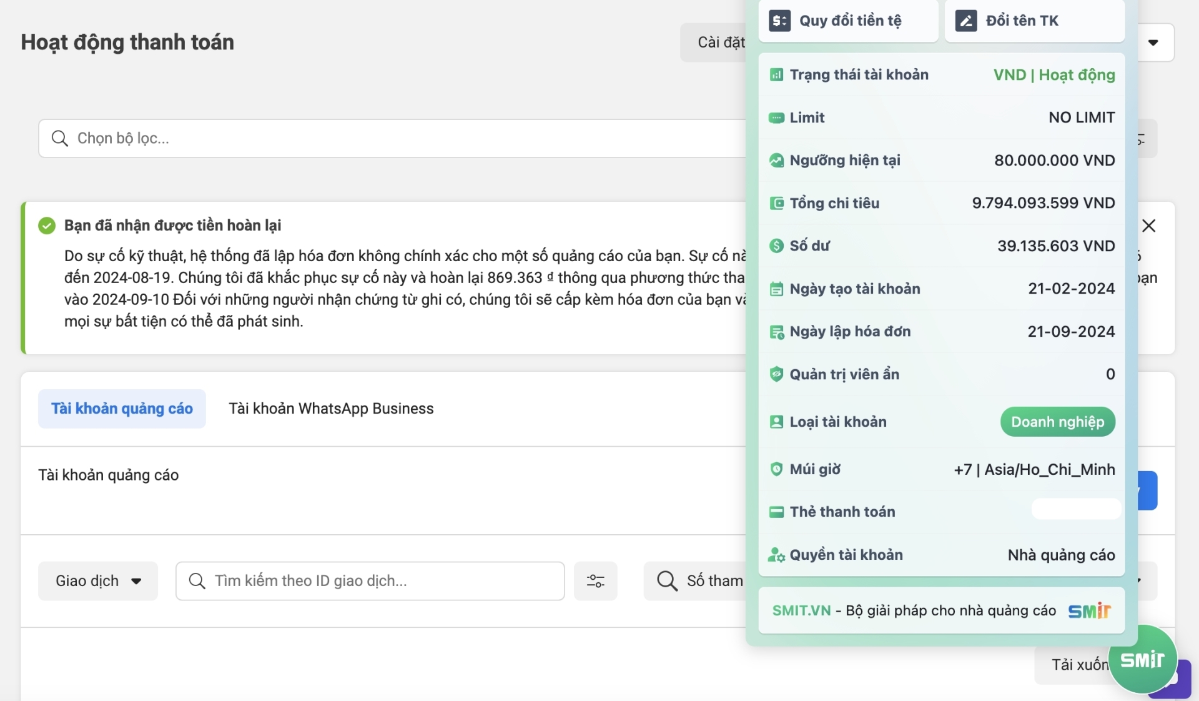Click the Ngày tạo tài khoản calendar icon
The height and width of the screenshot is (701, 1199).
(x=776, y=289)
